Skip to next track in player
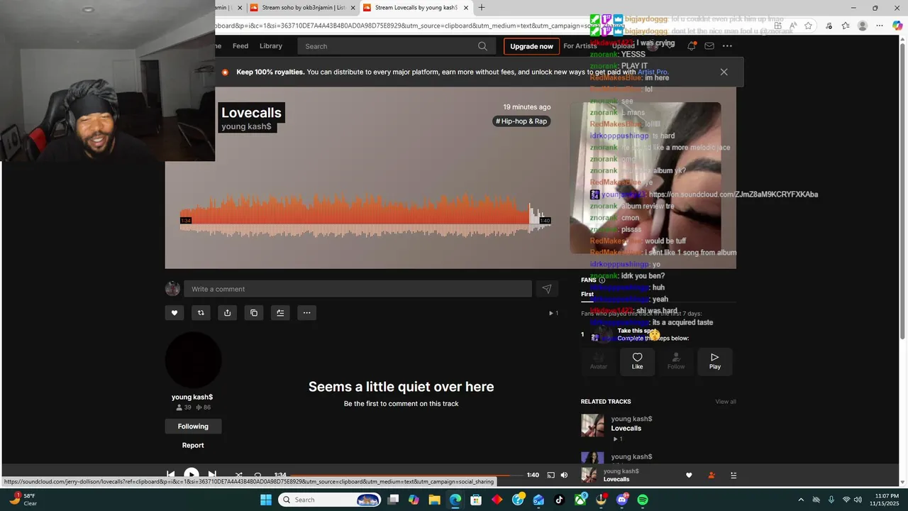 [212, 475]
